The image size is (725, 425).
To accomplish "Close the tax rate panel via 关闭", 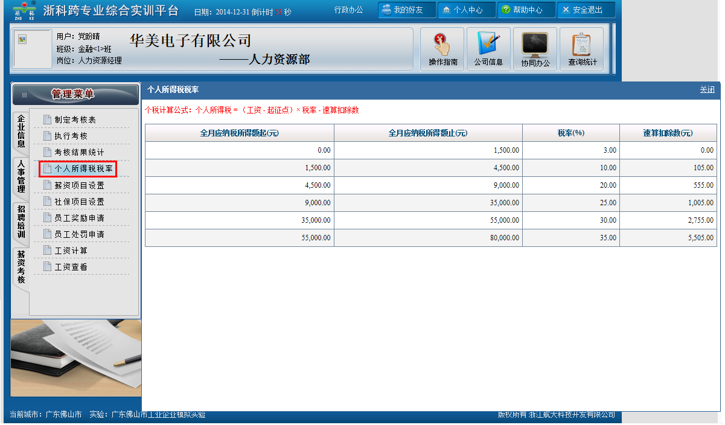I will pos(707,90).
